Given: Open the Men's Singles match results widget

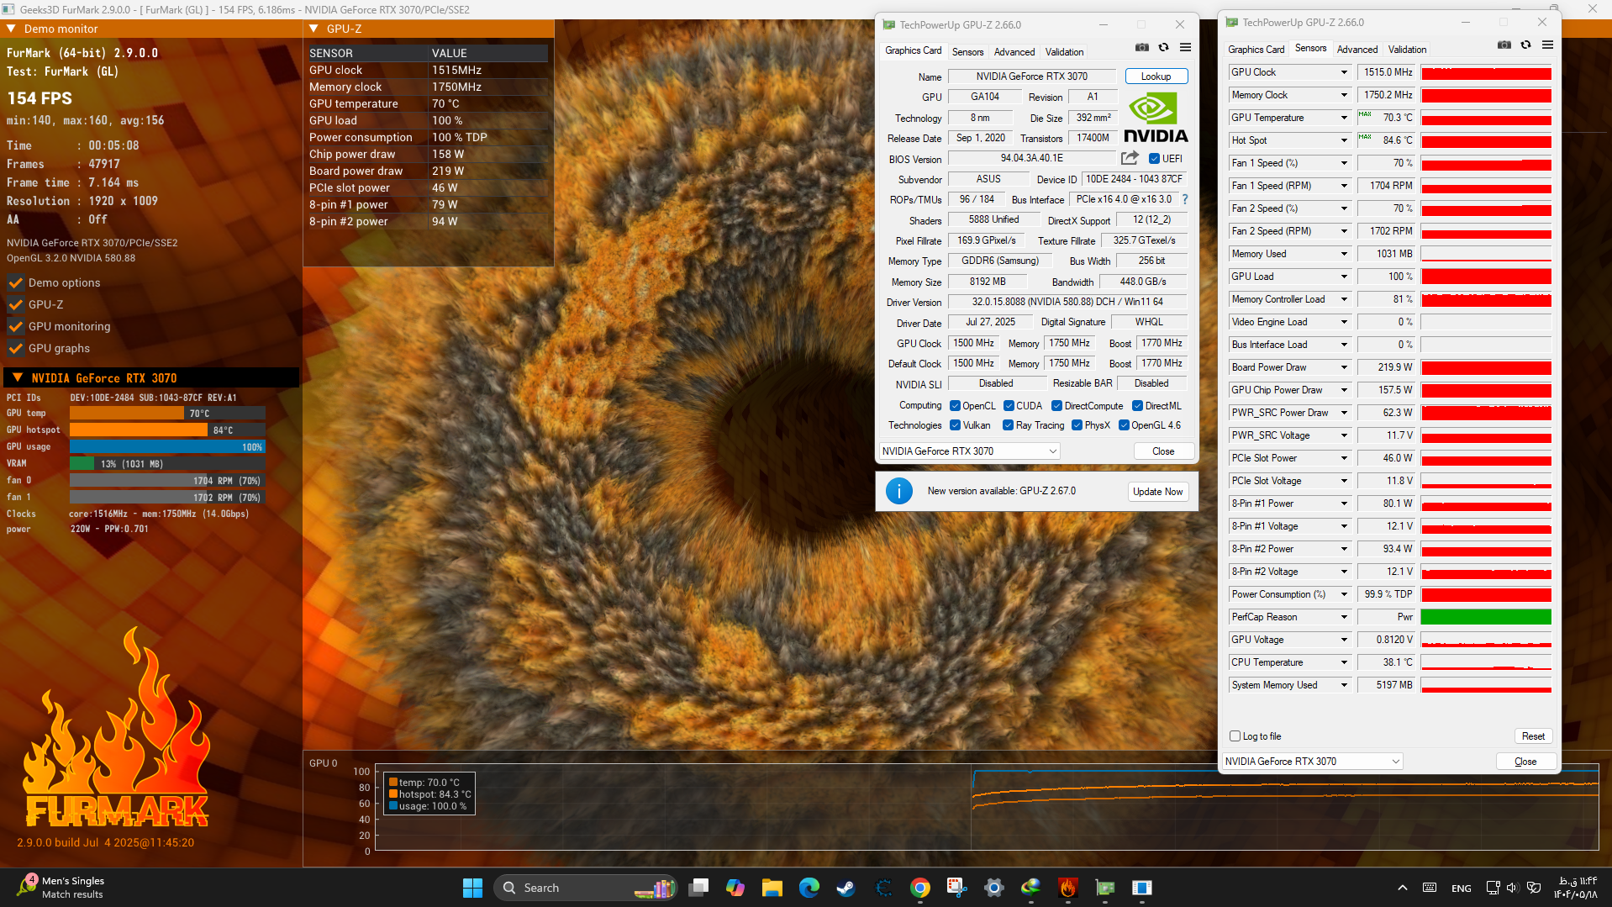Looking at the screenshot, I should pos(61,888).
